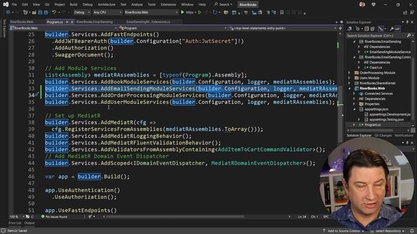Collapse the RiverBooks.EmailSending project node

click(x=354, y=42)
